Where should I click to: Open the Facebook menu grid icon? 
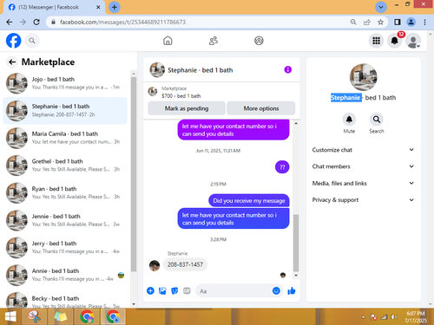[x=376, y=41]
